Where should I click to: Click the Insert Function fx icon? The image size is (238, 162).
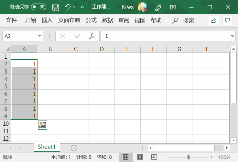click(92, 36)
